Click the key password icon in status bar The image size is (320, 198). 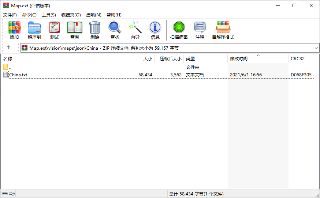click(12, 194)
